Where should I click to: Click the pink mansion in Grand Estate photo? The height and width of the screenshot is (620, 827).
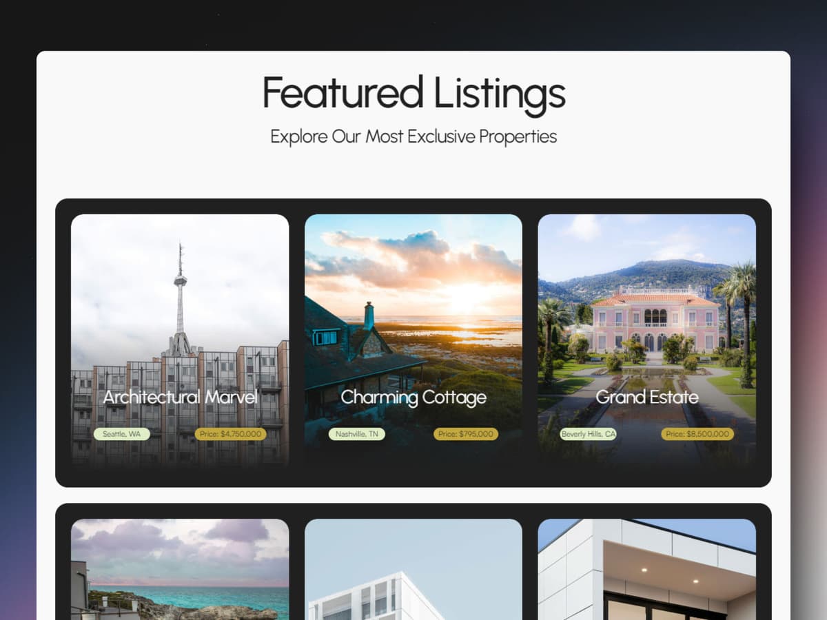point(655,320)
